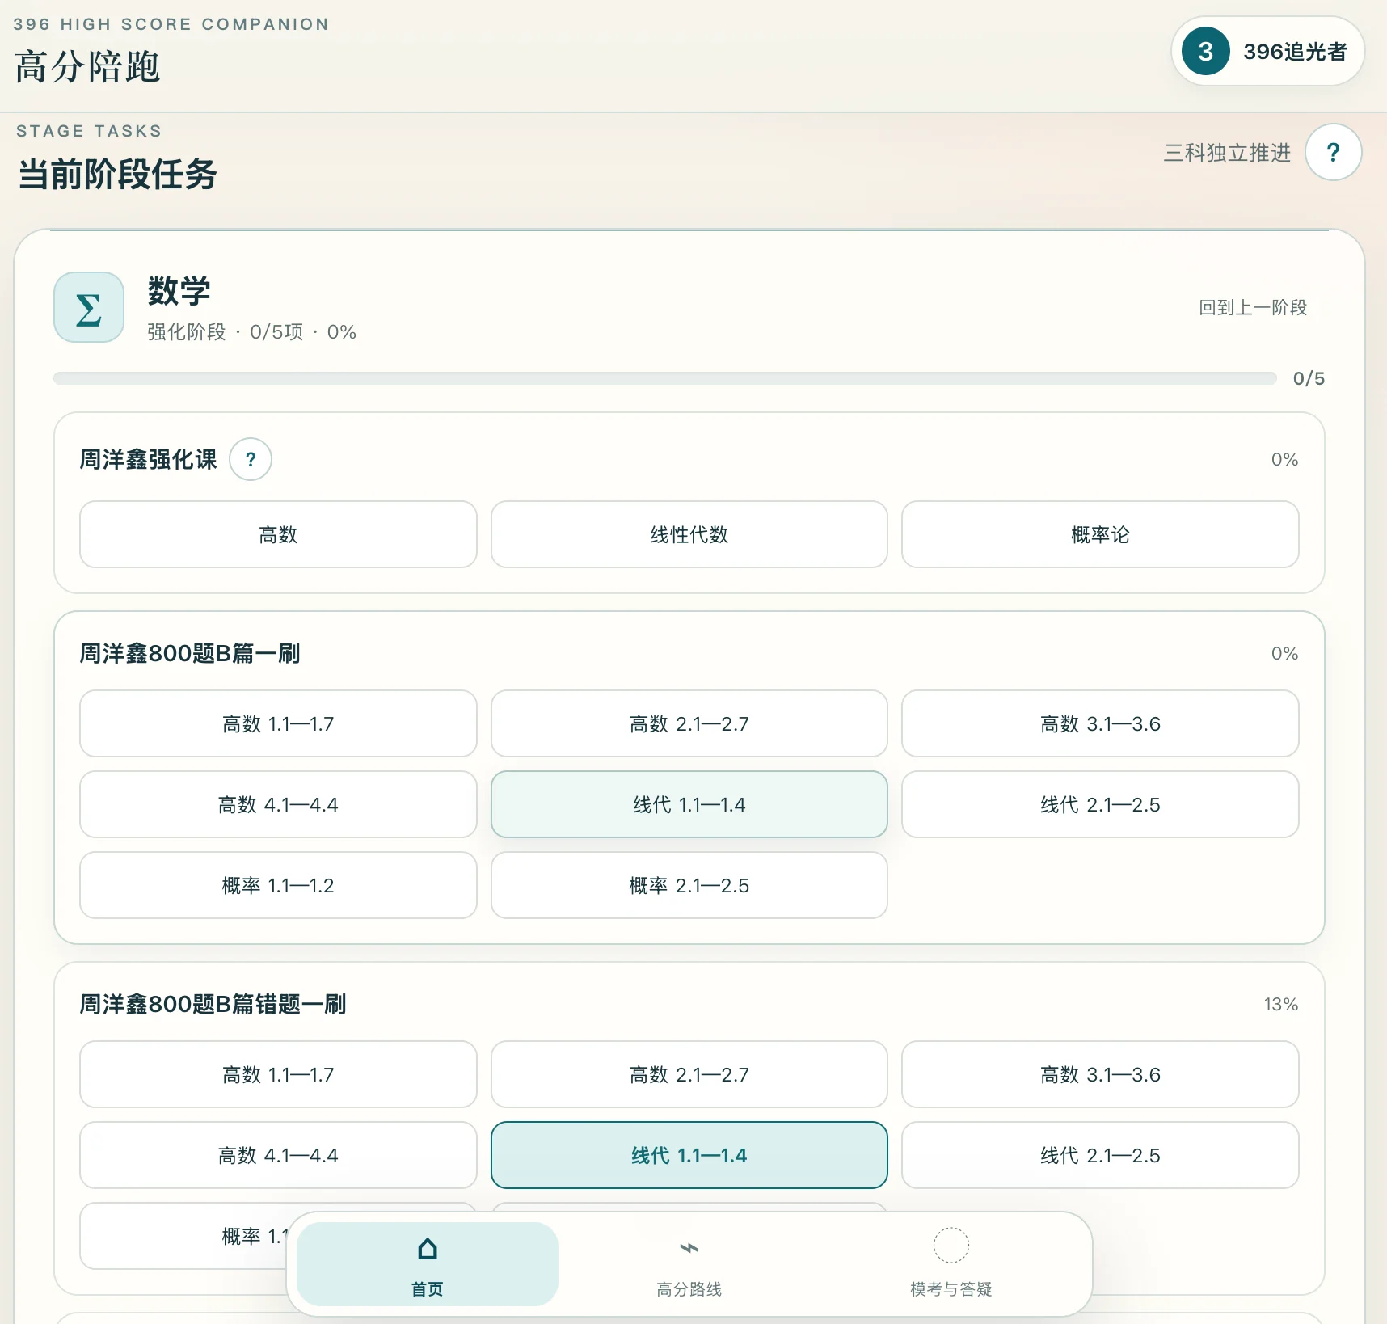Switch to 高分路线 tab
Image resolution: width=1387 pixels, height=1324 pixels.
click(x=689, y=1264)
